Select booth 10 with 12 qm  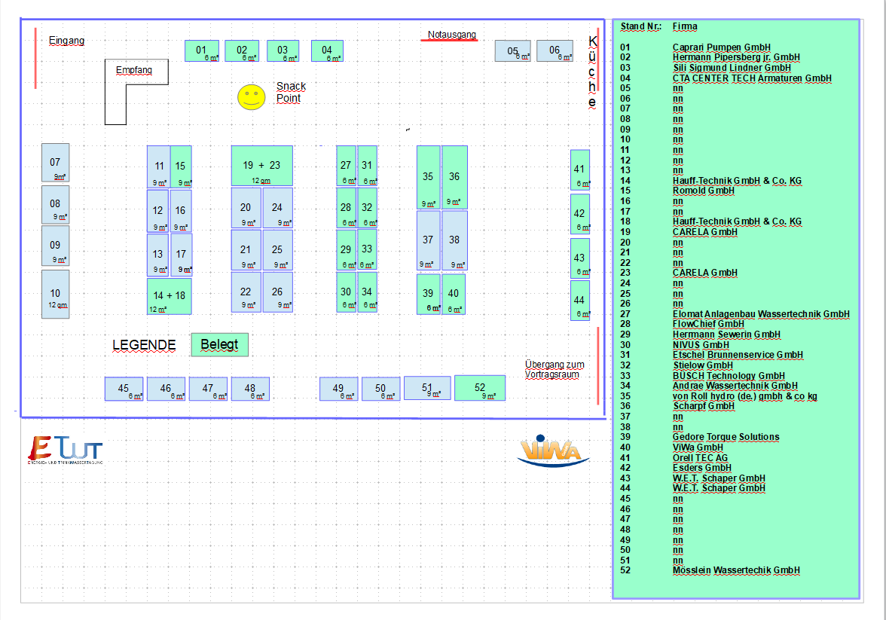coord(56,294)
